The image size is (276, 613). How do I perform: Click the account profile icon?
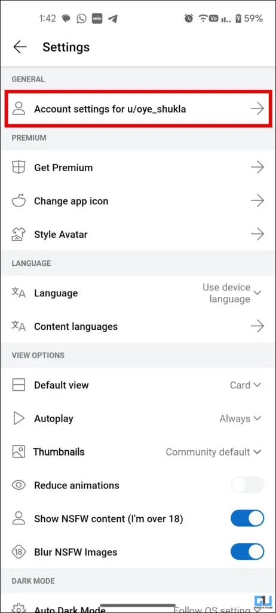tap(19, 109)
